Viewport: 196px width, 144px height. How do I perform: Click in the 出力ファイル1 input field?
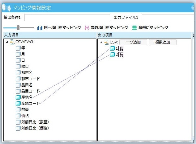point(168,18)
